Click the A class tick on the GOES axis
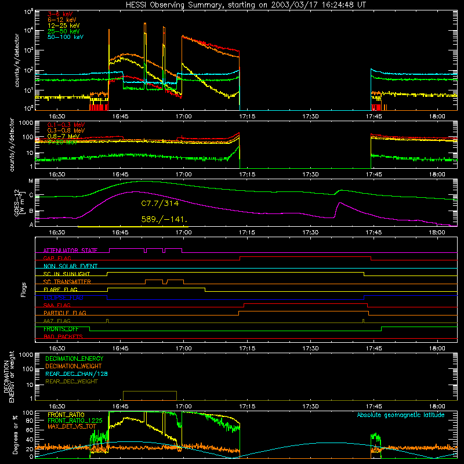Screen dimensions: 464x464 (x=31, y=224)
